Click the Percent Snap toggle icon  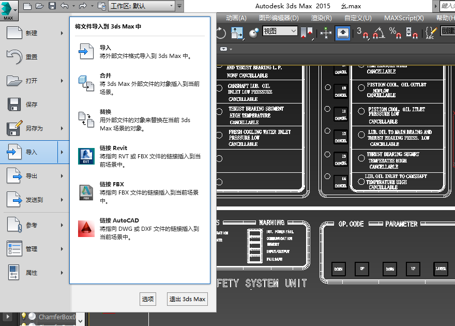(x=395, y=33)
